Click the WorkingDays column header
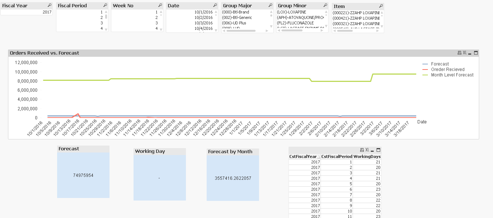 (x=367, y=156)
